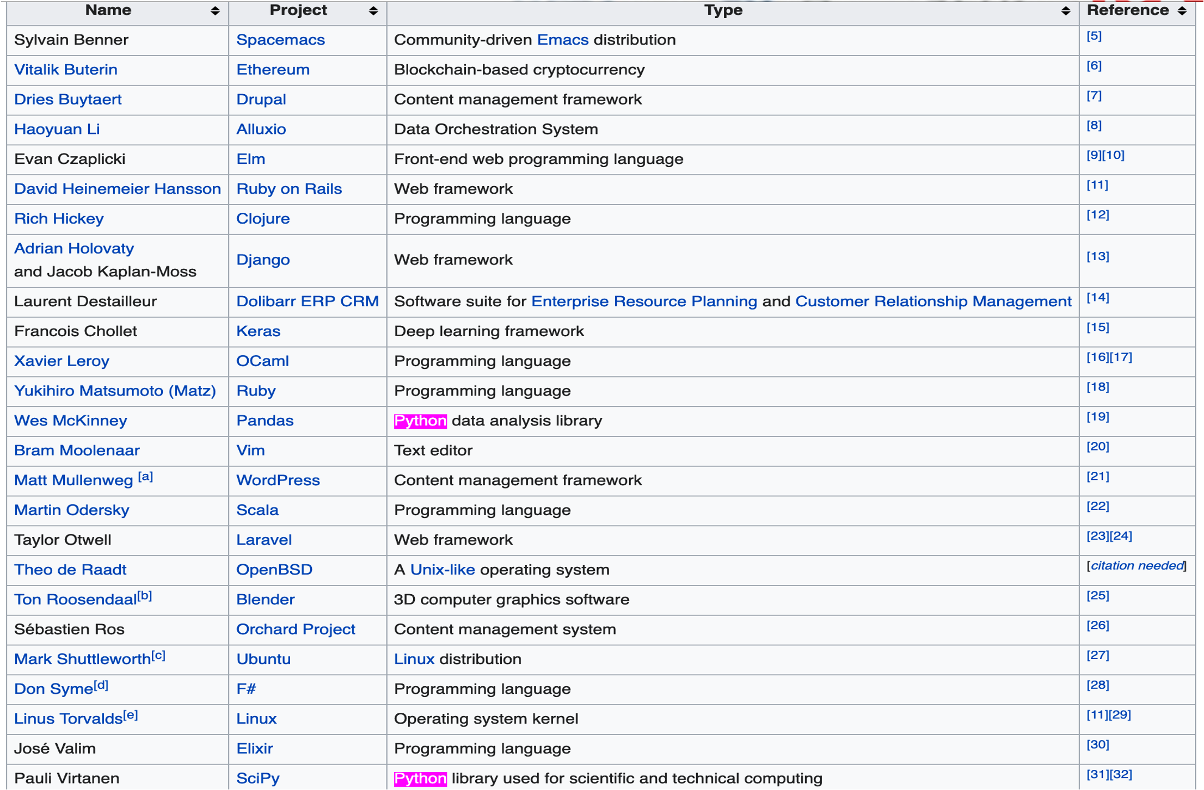
Task: Sort table by Name column arrows
Action: point(215,11)
